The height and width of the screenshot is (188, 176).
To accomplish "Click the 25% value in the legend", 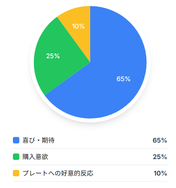I will (x=160, y=157).
